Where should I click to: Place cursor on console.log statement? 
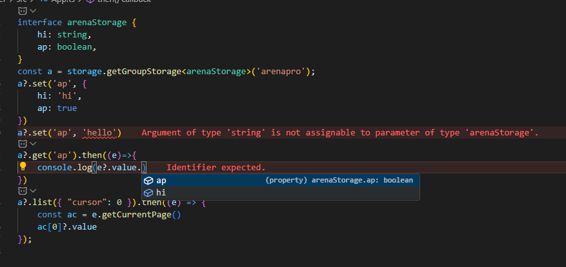64,168
